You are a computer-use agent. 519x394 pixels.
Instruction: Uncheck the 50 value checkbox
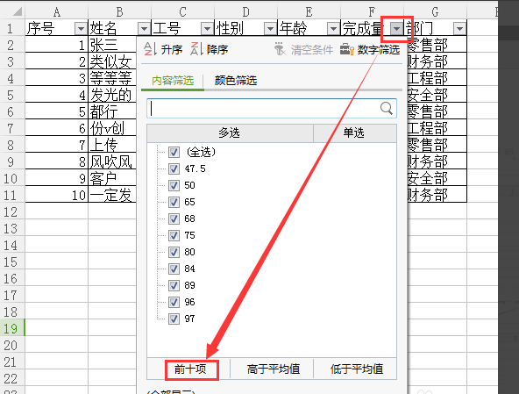click(174, 185)
